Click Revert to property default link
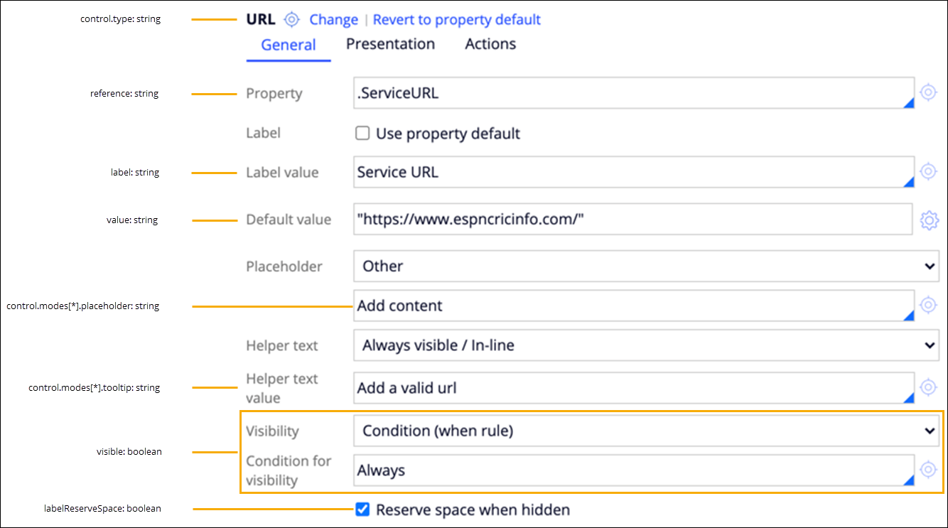The height and width of the screenshot is (528, 948). [x=456, y=20]
